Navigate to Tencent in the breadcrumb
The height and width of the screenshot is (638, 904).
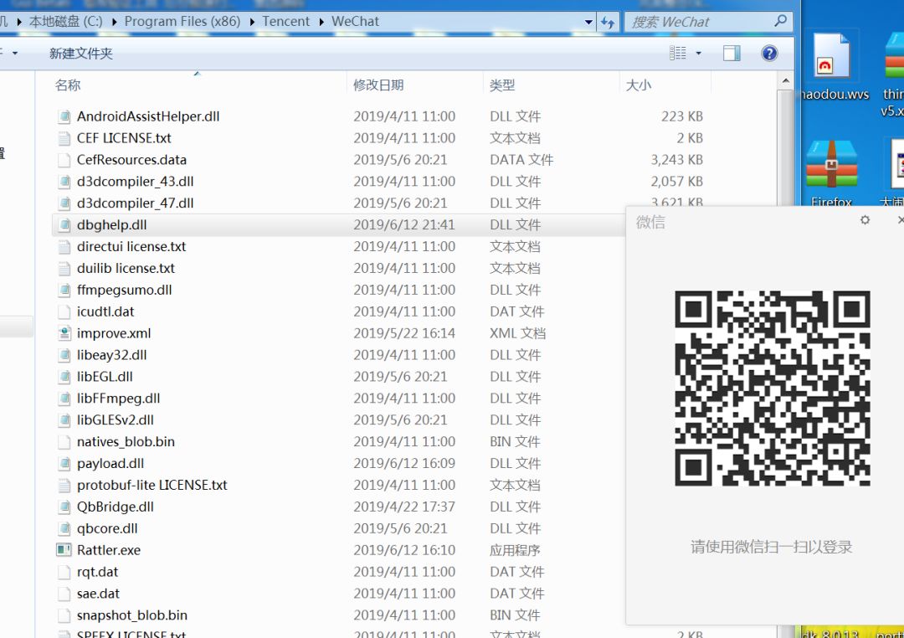point(285,22)
